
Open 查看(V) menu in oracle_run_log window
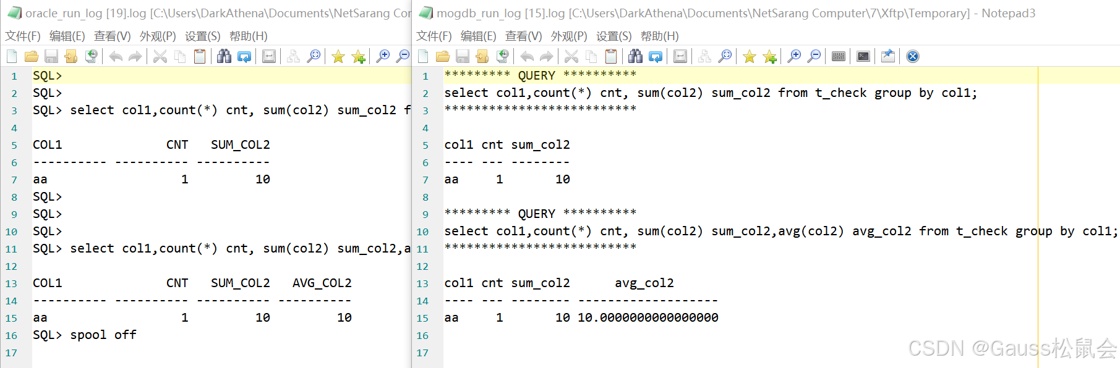point(113,36)
